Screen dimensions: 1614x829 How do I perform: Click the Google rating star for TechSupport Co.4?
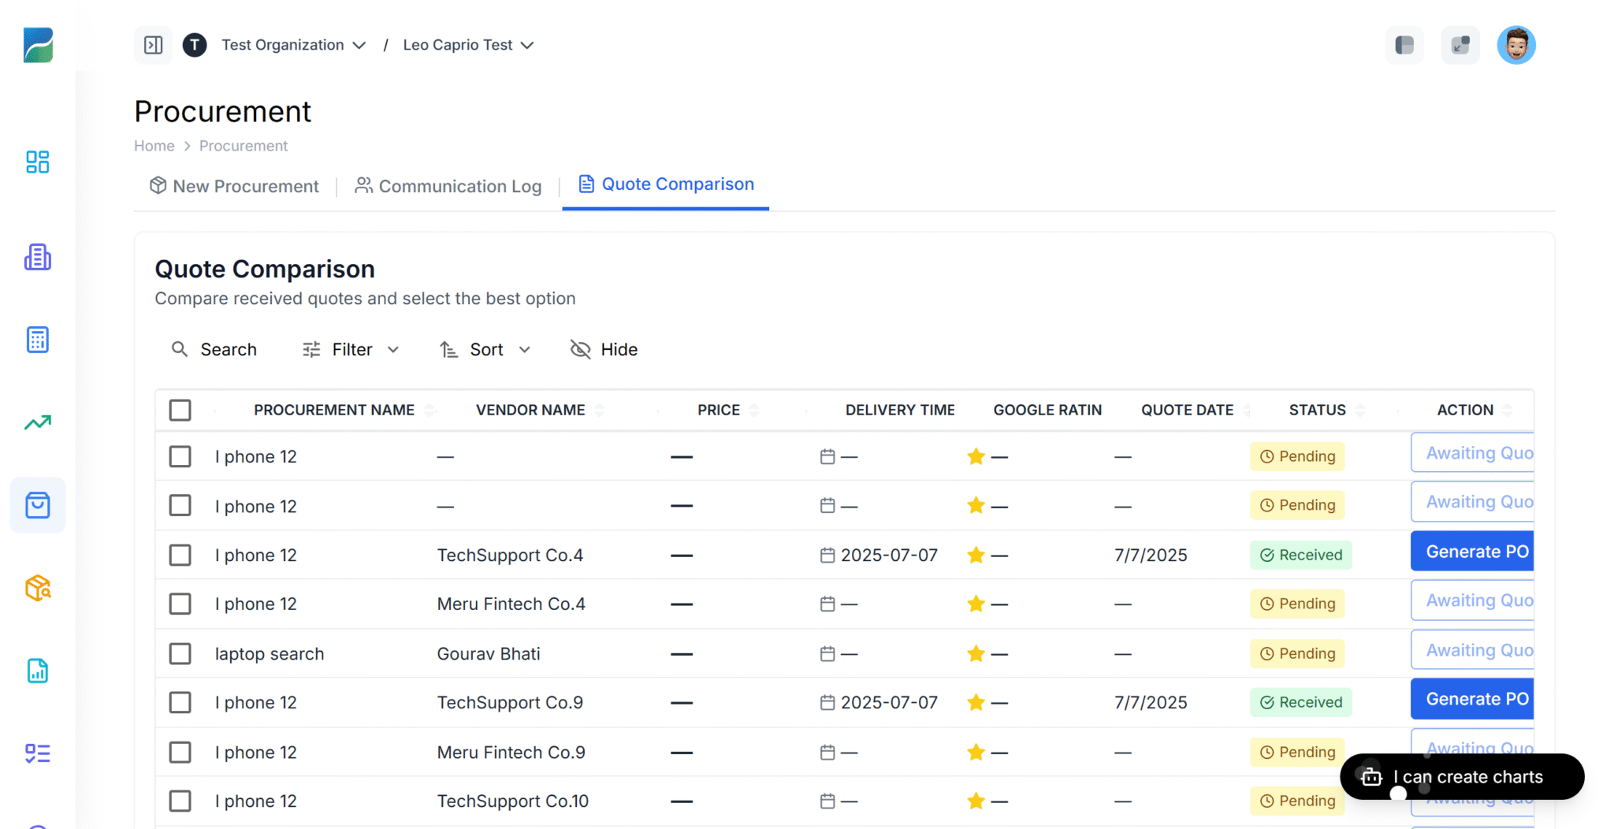point(976,555)
